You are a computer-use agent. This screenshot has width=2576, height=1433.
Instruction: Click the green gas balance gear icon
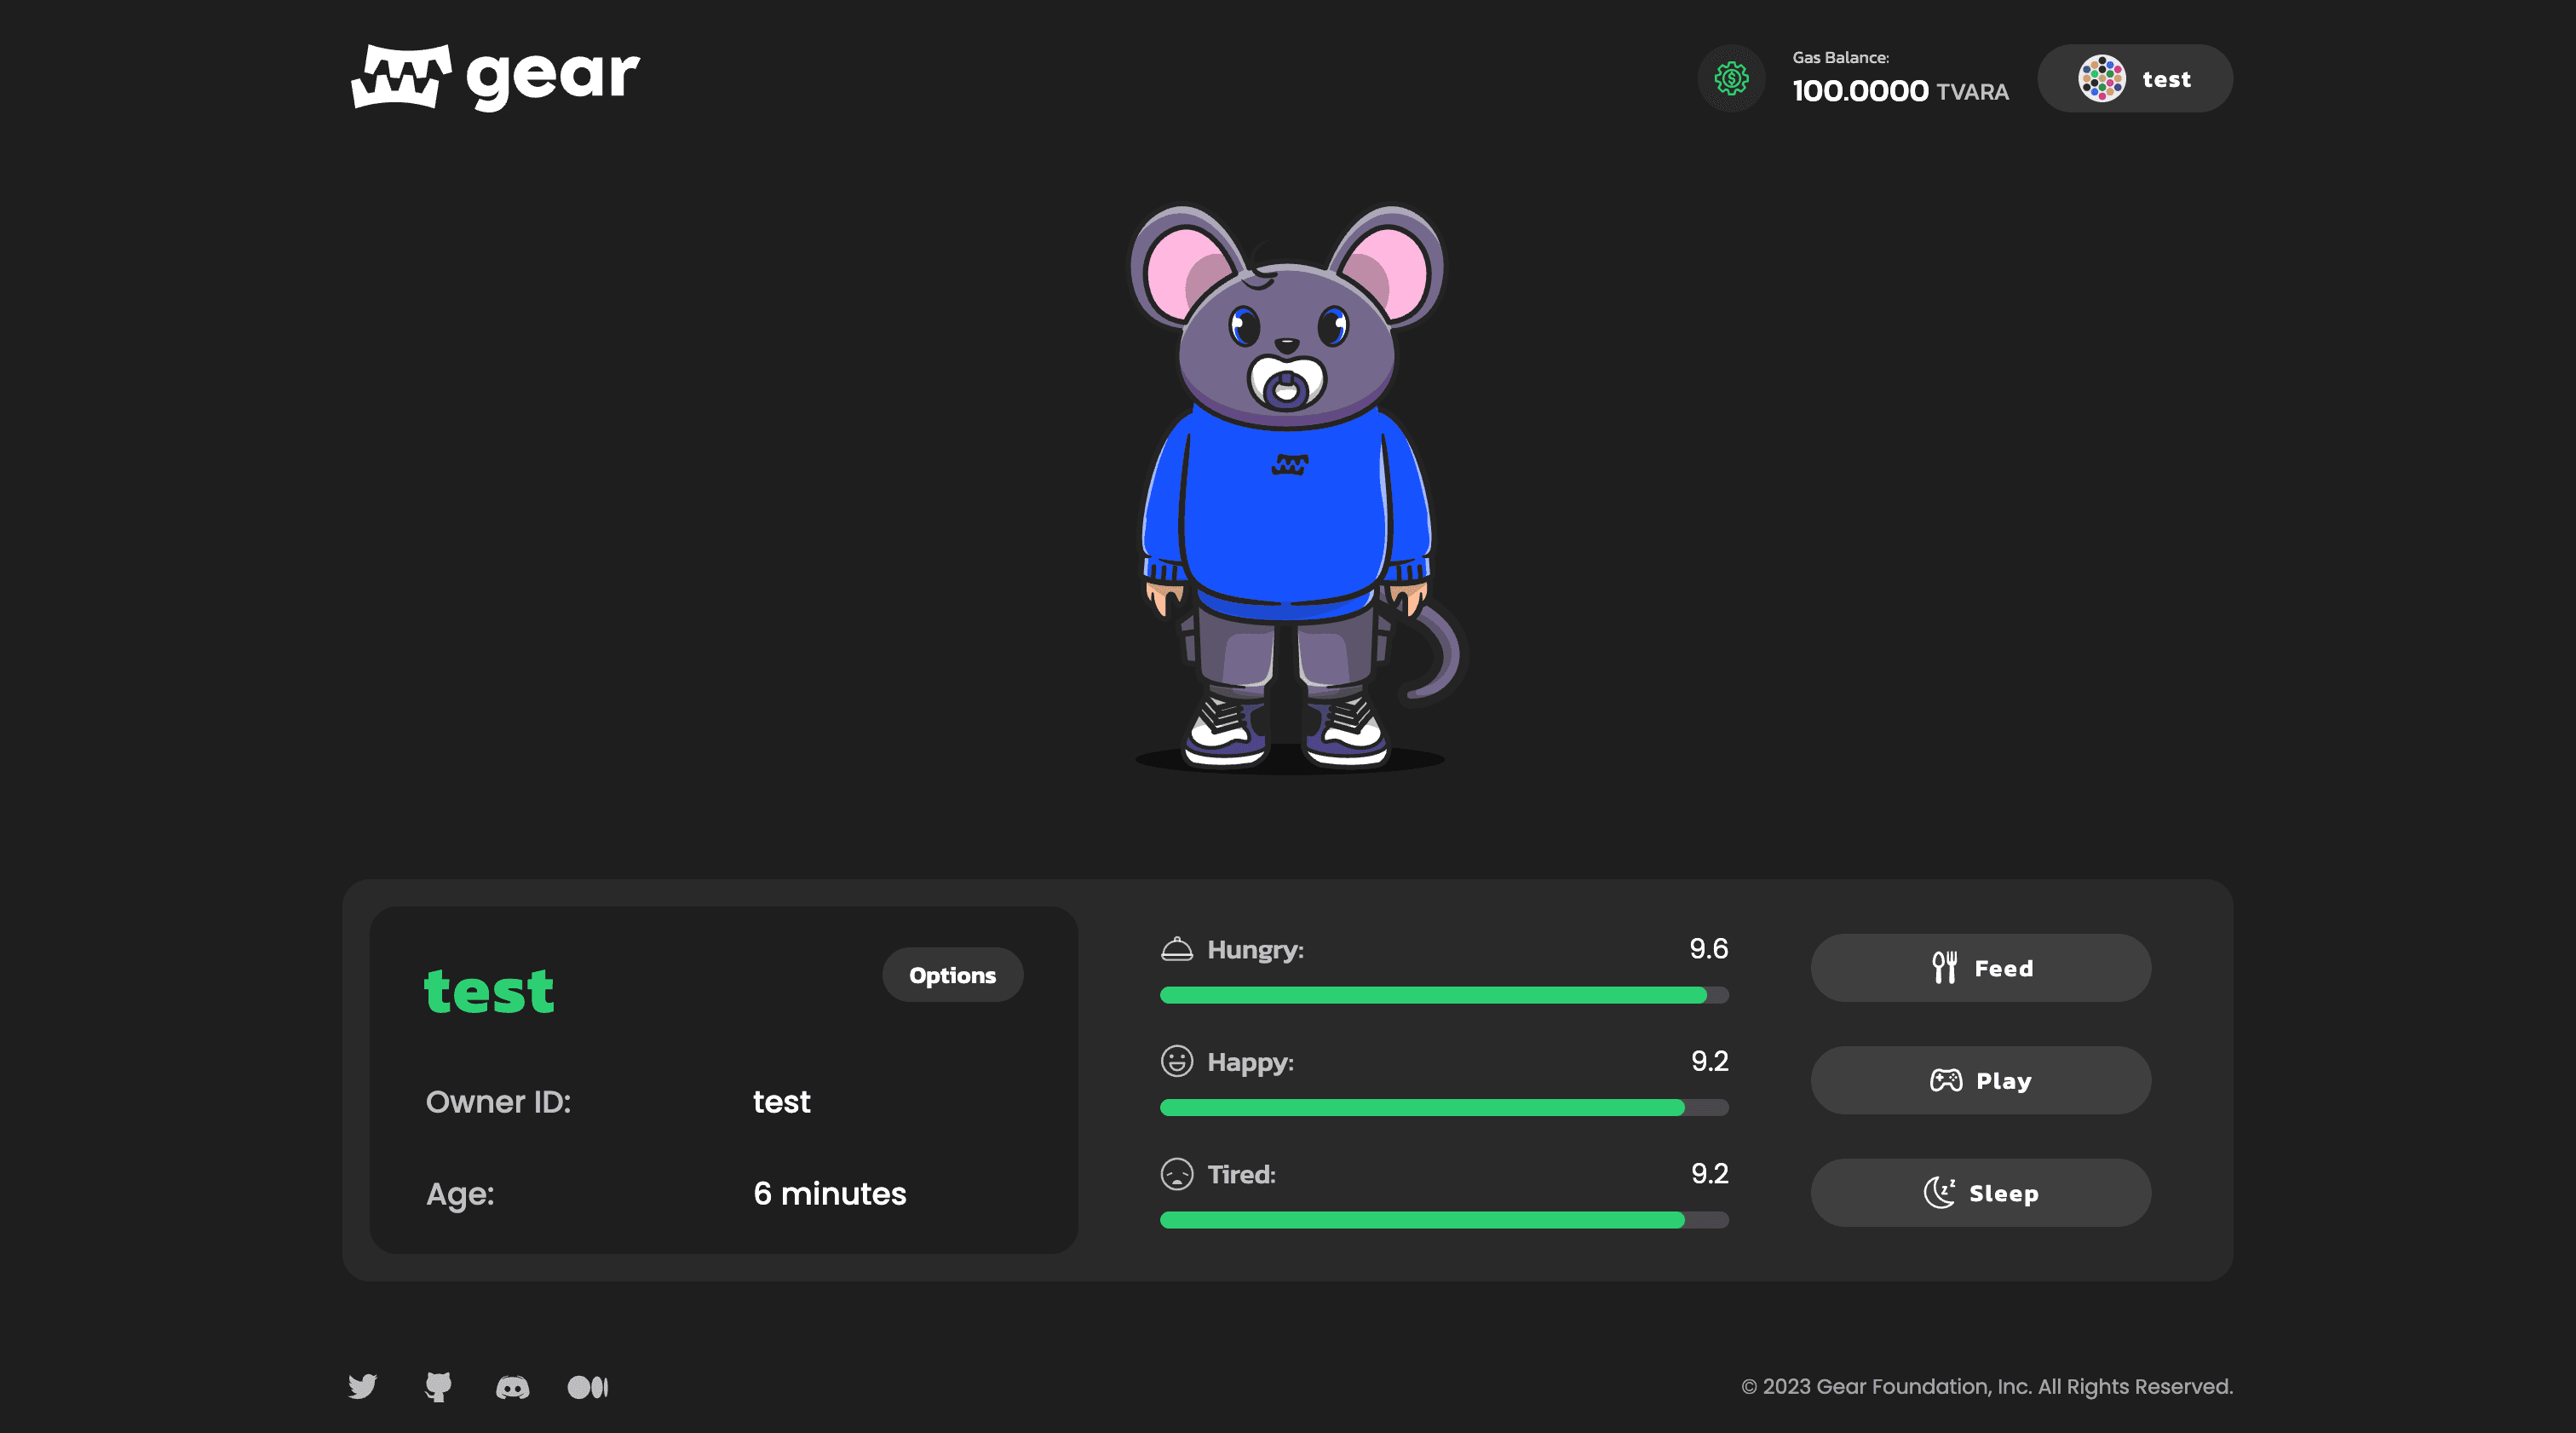pyautogui.click(x=1731, y=78)
